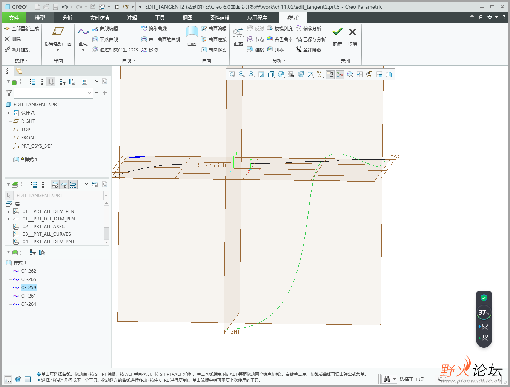The width and height of the screenshot is (510, 387).
Task: Open the 文件 menu
Action: 14,18
